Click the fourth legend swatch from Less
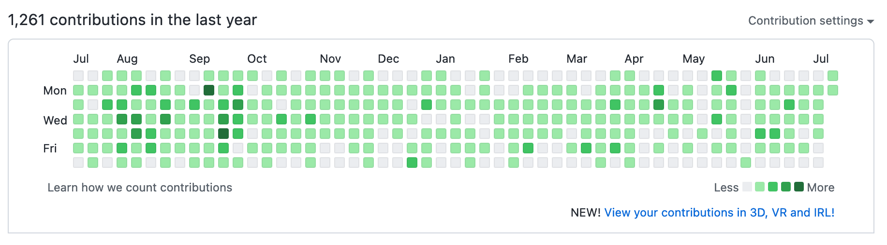The image size is (887, 245). 786,187
